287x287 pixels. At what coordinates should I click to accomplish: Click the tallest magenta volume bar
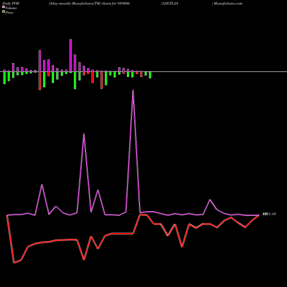pos(71,56)
